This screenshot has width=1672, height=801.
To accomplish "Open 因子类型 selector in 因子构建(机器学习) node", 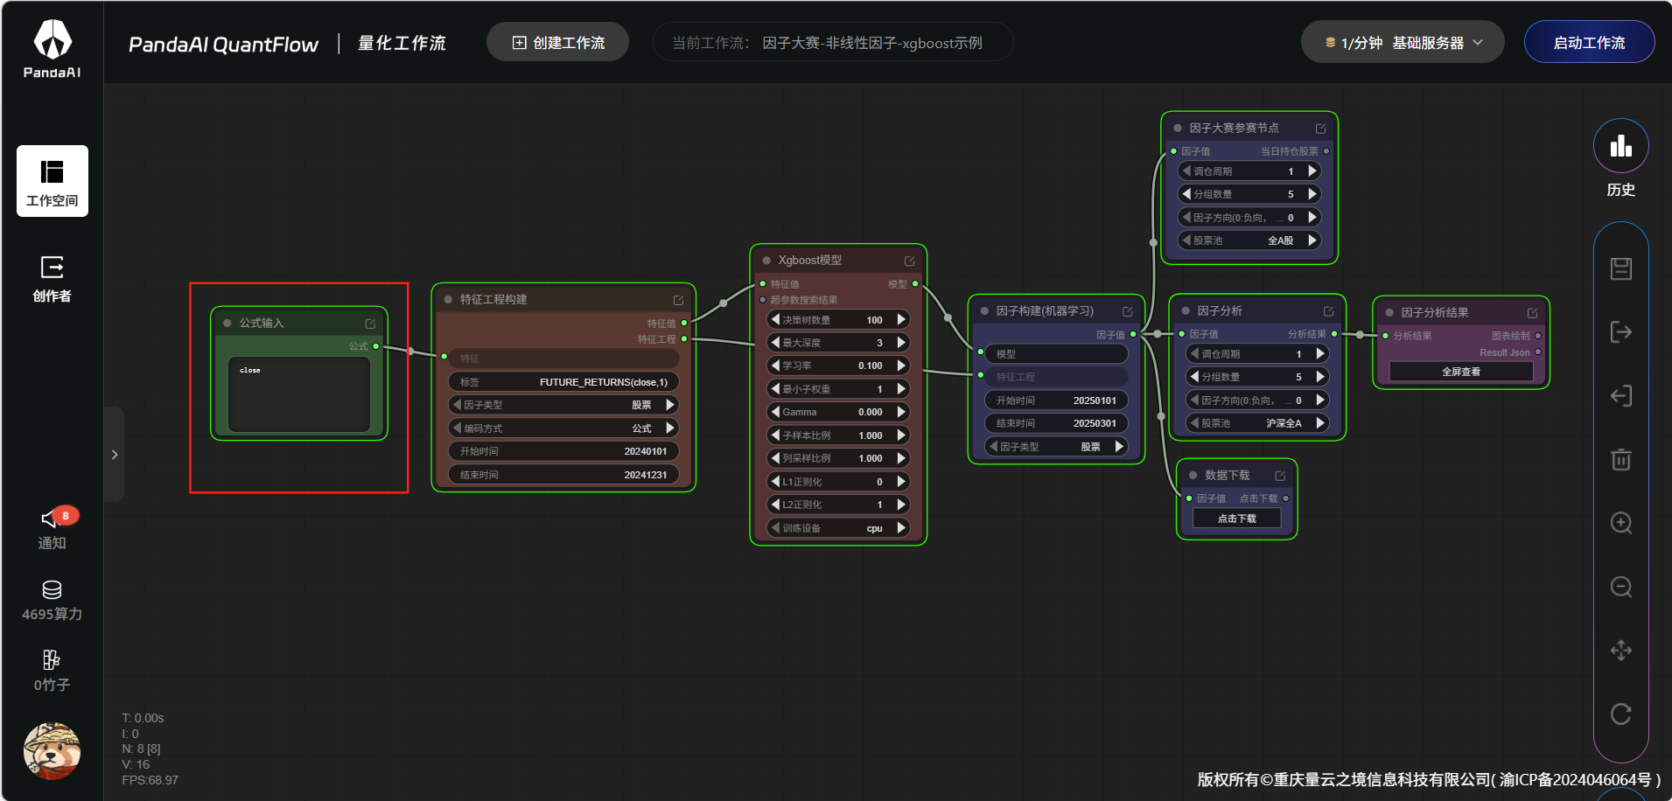I will (1056, 447).
